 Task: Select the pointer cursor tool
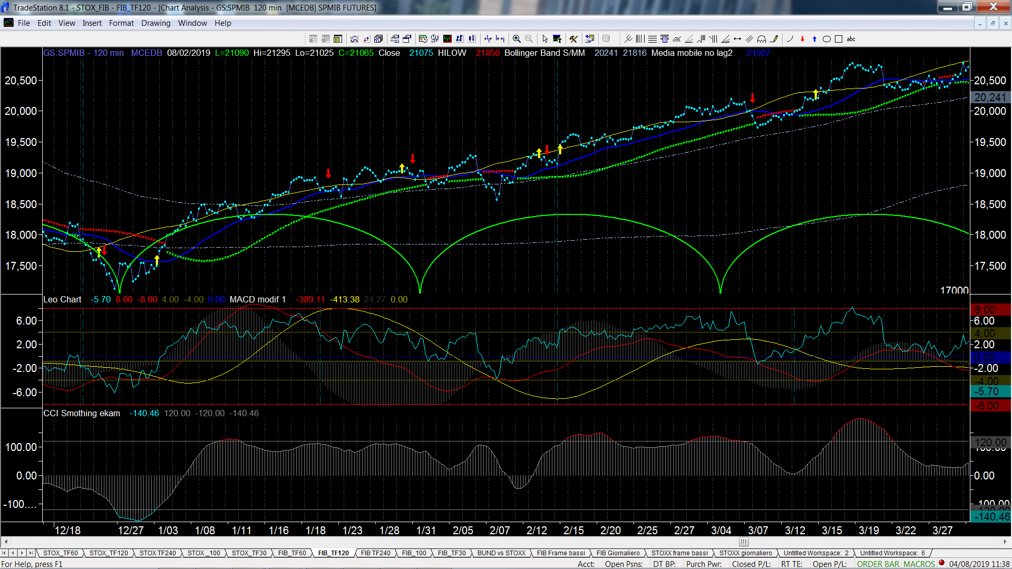point(545,39)
